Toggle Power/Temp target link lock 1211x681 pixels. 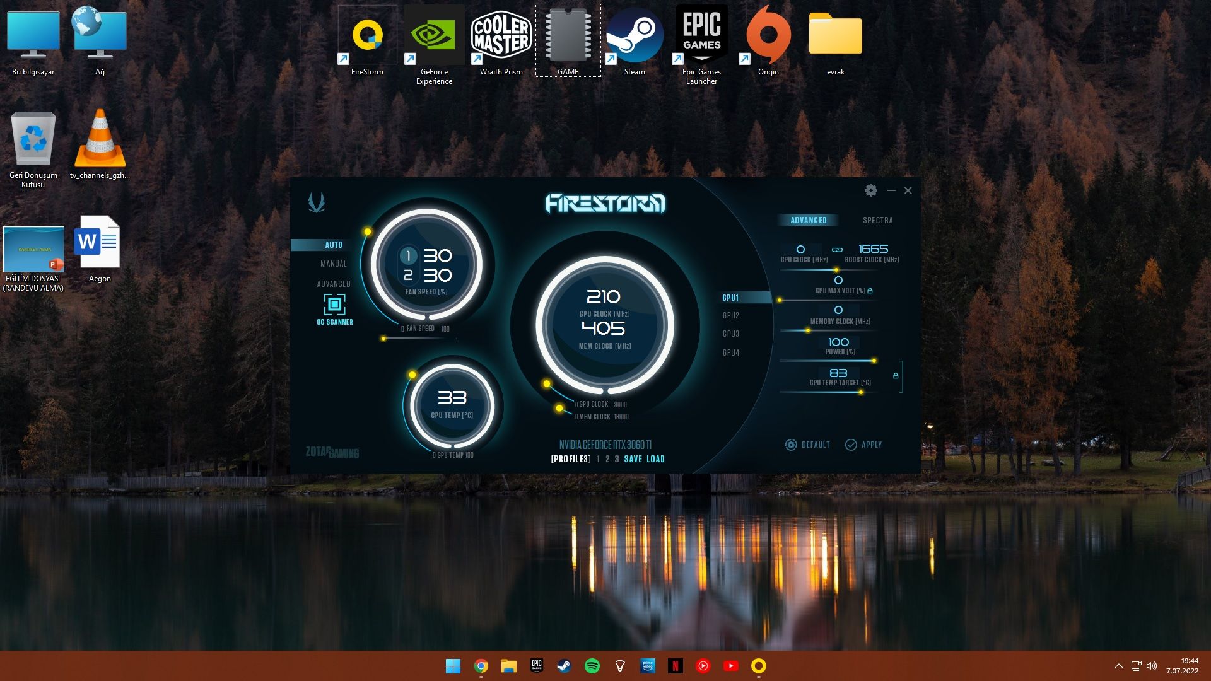coord(896,376)
